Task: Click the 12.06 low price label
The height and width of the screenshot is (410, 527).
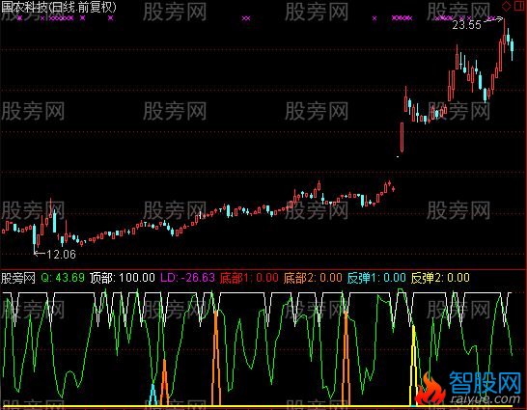Action: [x=61, y=254]
